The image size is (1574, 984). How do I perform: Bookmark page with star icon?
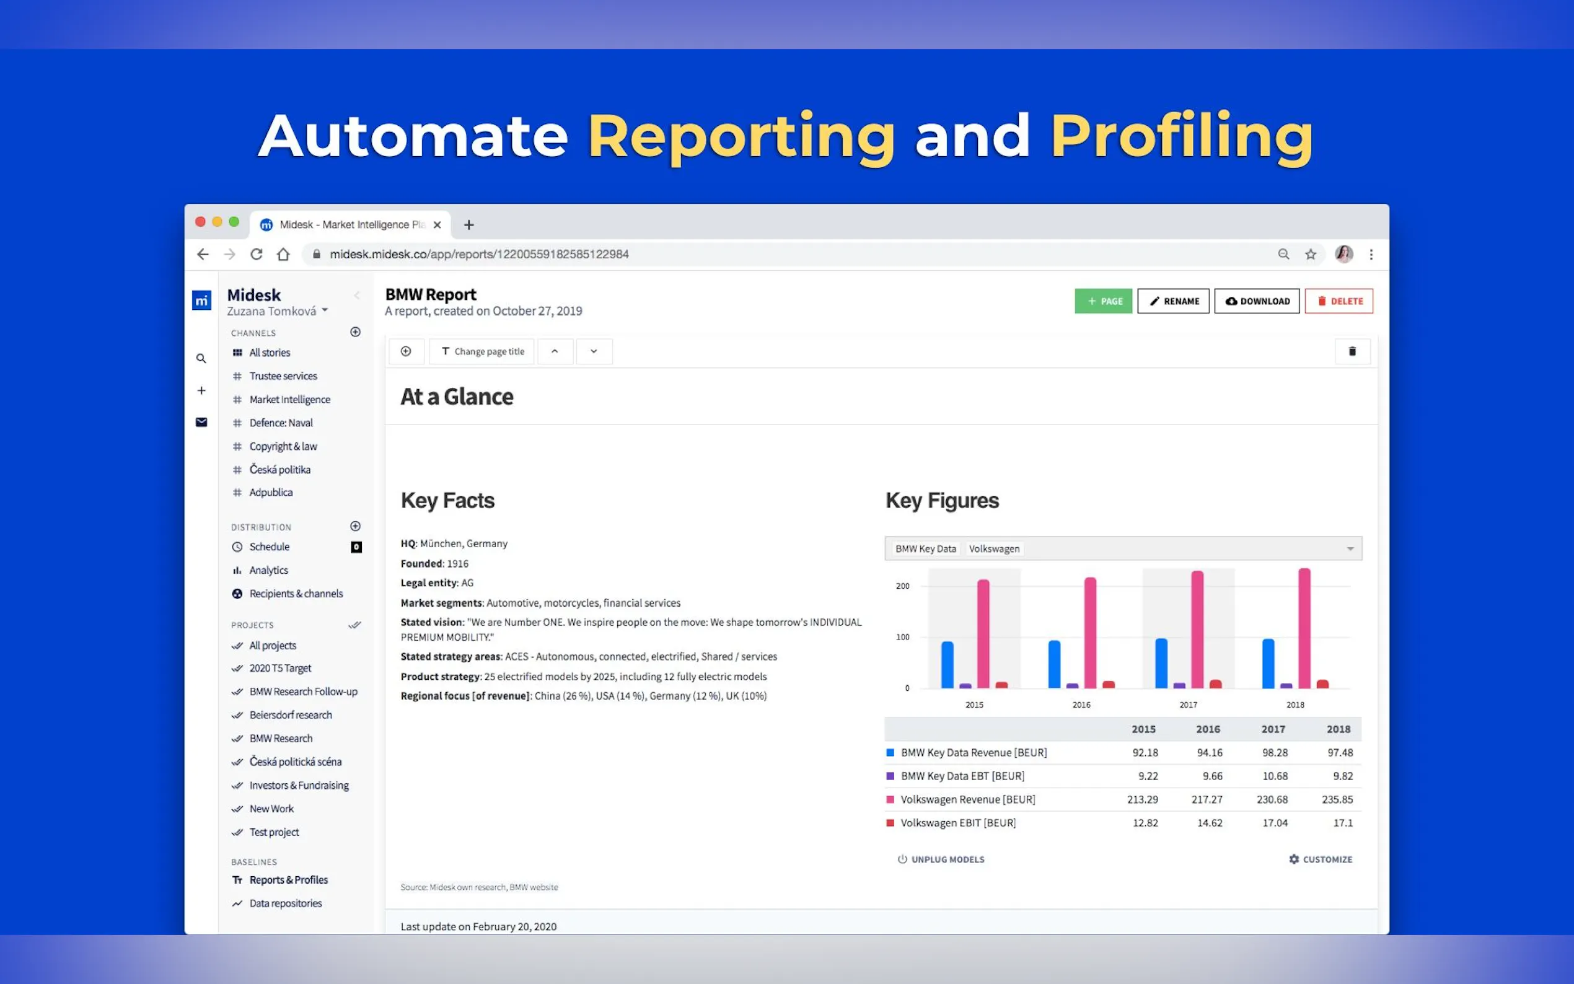pos(1311,255)
